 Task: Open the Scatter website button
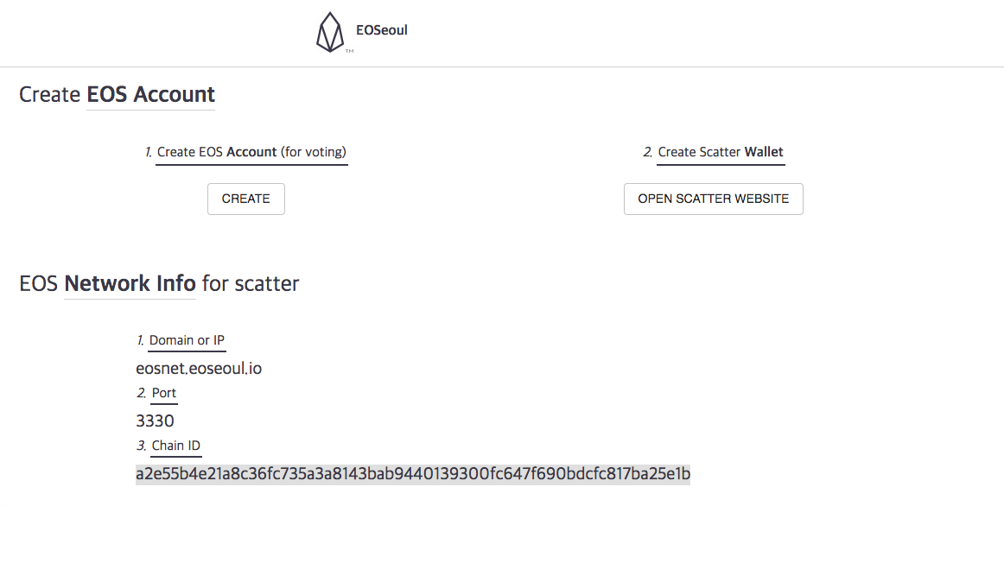tap(714, 199)
